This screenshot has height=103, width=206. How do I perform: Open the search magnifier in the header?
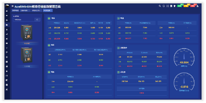[x=160, y=6]
